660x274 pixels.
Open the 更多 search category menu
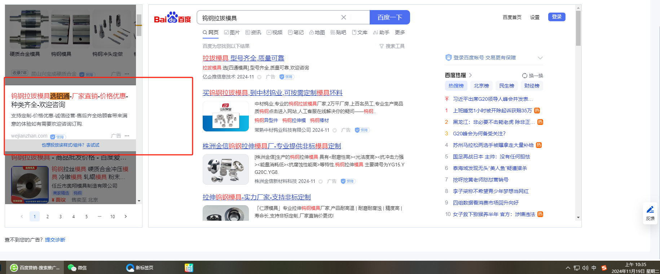coord(400,32)
